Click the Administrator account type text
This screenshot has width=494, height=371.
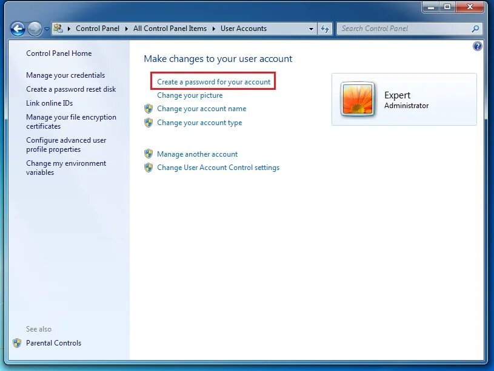point(406,106)
